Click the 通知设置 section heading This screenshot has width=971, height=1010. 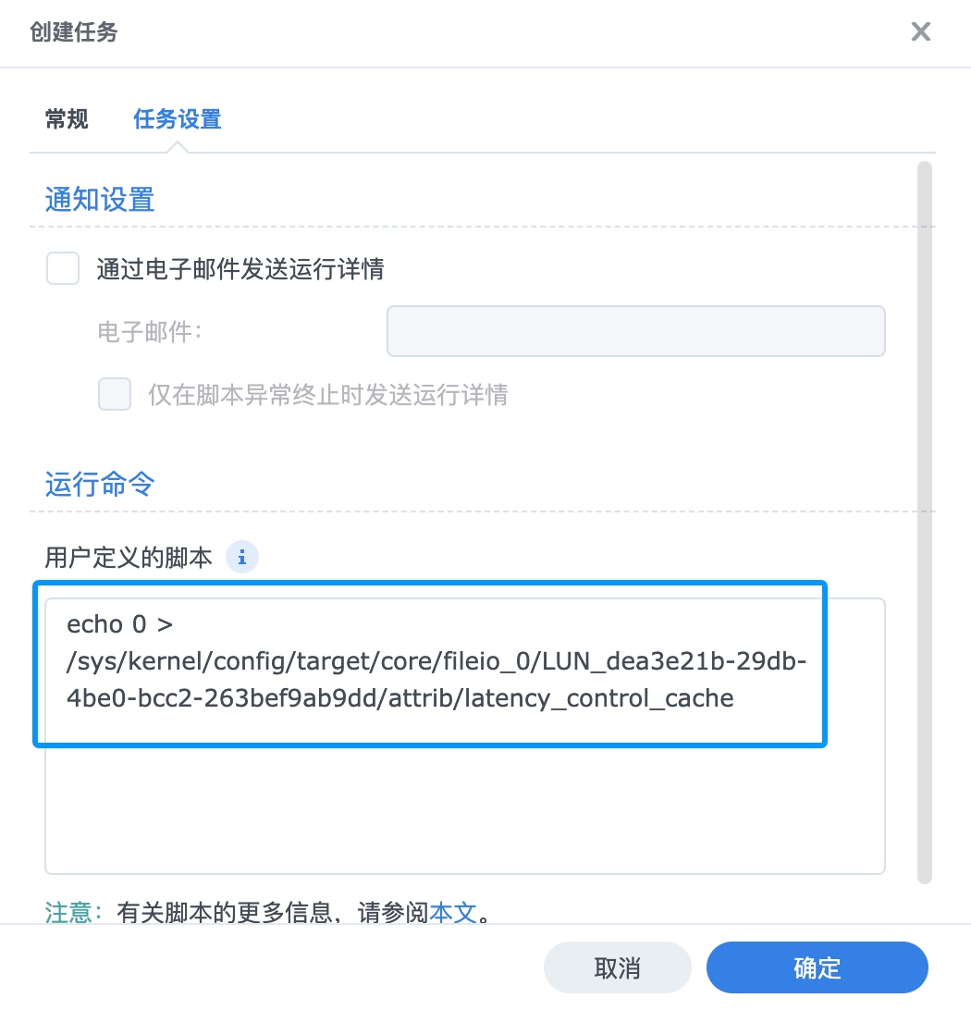(100, 200)
